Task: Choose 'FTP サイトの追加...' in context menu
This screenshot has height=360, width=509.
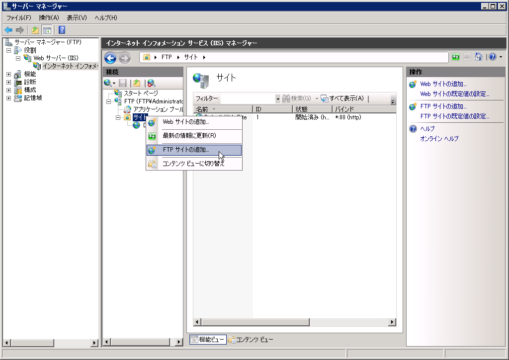Action: coord(194,150)
